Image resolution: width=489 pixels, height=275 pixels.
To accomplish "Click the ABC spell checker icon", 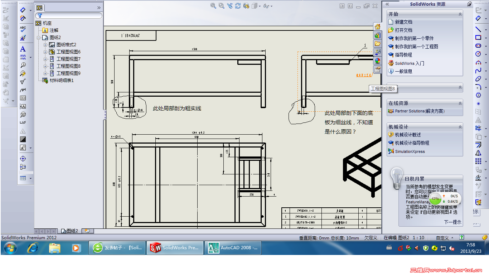I will point(23,29).
